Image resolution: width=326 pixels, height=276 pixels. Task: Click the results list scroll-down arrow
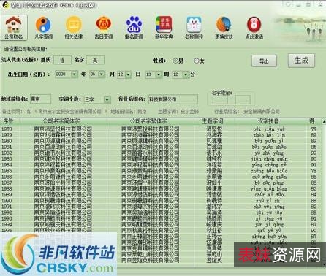coord(324,264)
